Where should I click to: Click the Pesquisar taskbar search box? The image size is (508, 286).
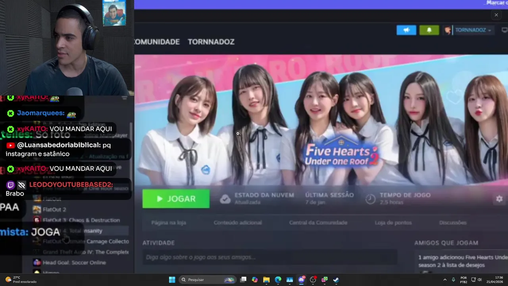(207, 280)
